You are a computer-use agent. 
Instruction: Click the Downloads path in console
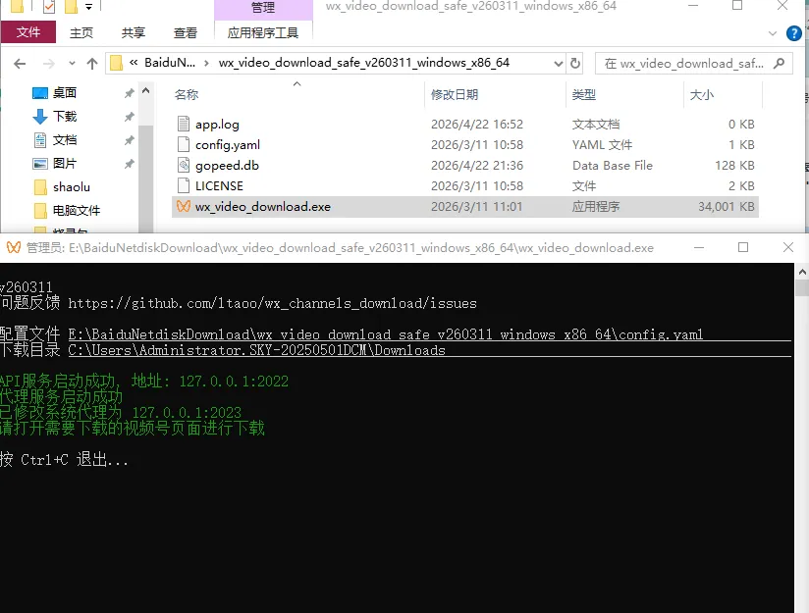[256, 350]
